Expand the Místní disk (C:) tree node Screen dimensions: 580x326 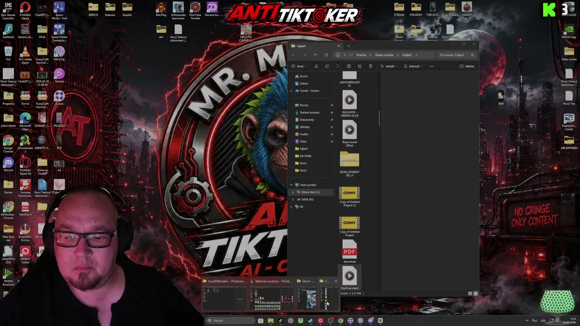pyautogui.click(x=293, y=192)
